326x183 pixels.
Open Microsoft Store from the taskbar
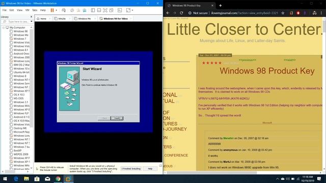click(37, 178)
